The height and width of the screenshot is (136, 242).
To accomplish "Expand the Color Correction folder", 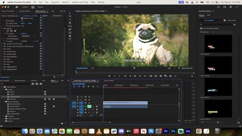I will click(x=4, y=119).
